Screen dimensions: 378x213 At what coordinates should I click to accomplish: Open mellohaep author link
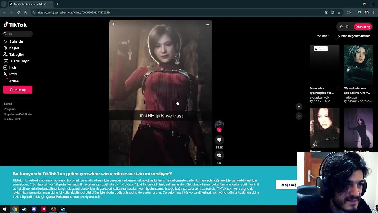[350, 97]
